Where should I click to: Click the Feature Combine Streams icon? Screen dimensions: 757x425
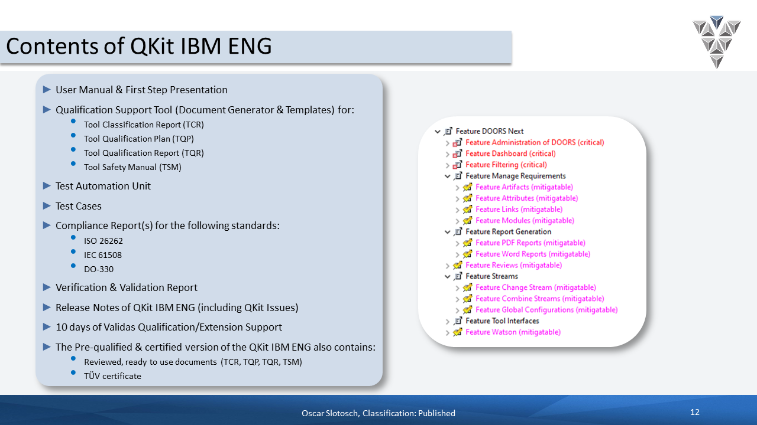[468, 299]
